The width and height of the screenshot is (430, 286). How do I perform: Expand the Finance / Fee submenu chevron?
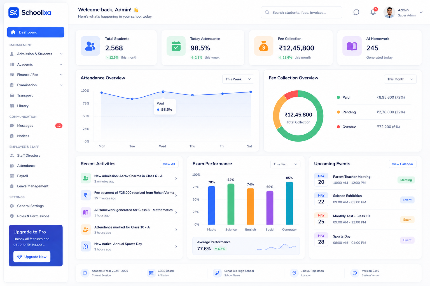61,75
